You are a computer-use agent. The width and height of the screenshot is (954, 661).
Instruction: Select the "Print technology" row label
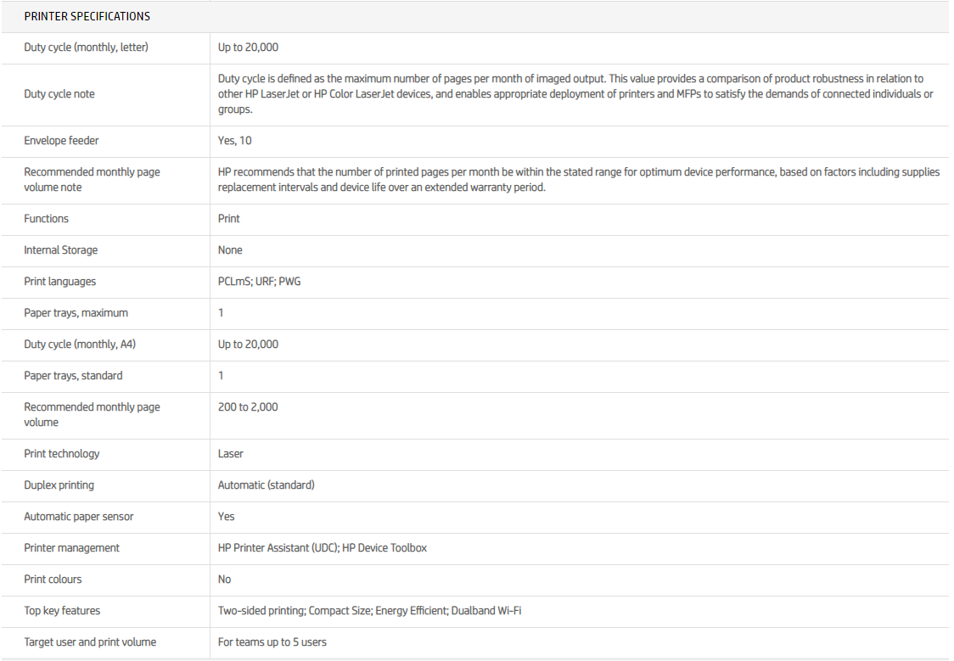[x=62, y=454]
